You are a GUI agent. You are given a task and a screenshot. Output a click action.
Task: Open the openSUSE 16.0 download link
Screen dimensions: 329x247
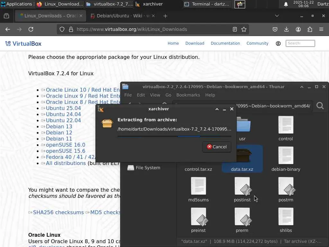[x=66, y=145]
